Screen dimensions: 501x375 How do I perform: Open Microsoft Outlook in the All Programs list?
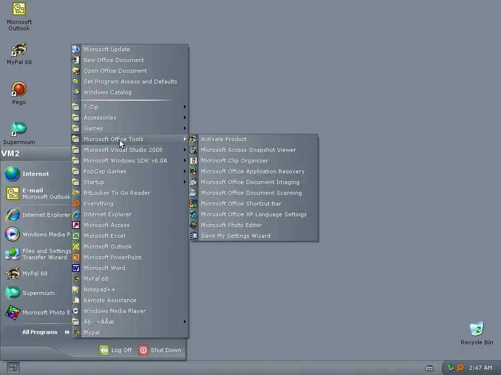pos(130,247)
